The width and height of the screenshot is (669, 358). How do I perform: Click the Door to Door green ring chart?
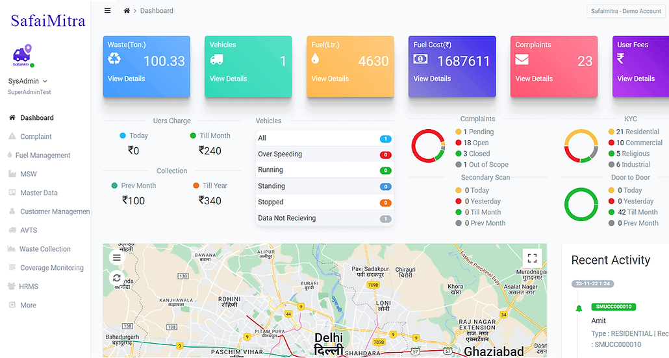coord(581,204)
